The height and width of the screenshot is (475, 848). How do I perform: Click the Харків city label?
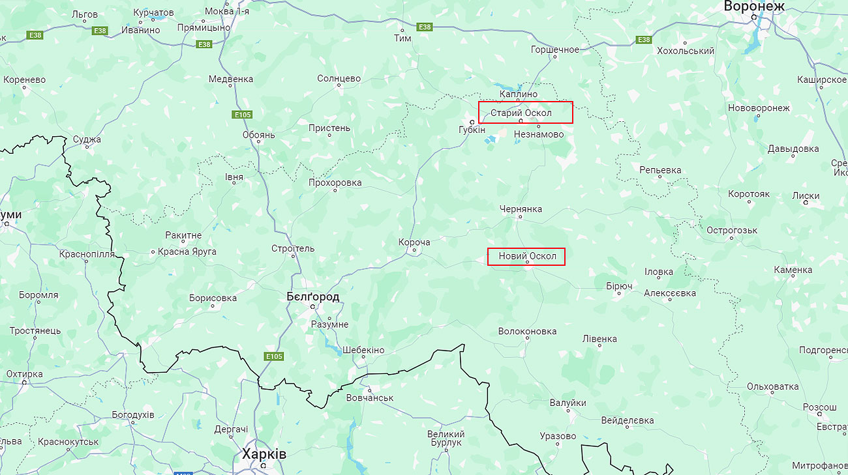pyautogui.click(x=264, y=453)
